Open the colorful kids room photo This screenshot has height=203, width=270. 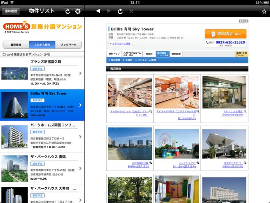[x=177, y=189]
